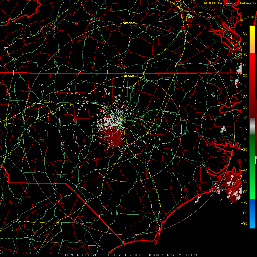Pick the gray zero-velocity segment of color bar
Viewport: 257px width, 257px height.
point(252,127)
